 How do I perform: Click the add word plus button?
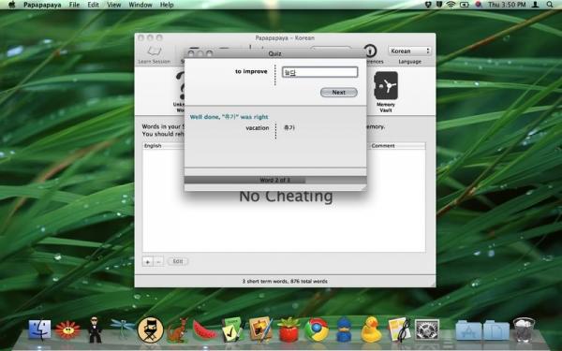point(148,261)
